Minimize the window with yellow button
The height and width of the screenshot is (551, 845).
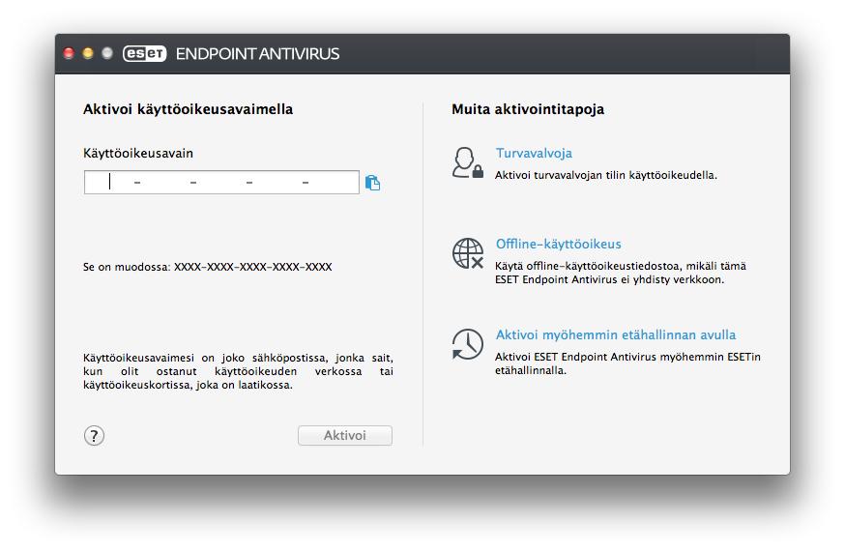[88, 53]
